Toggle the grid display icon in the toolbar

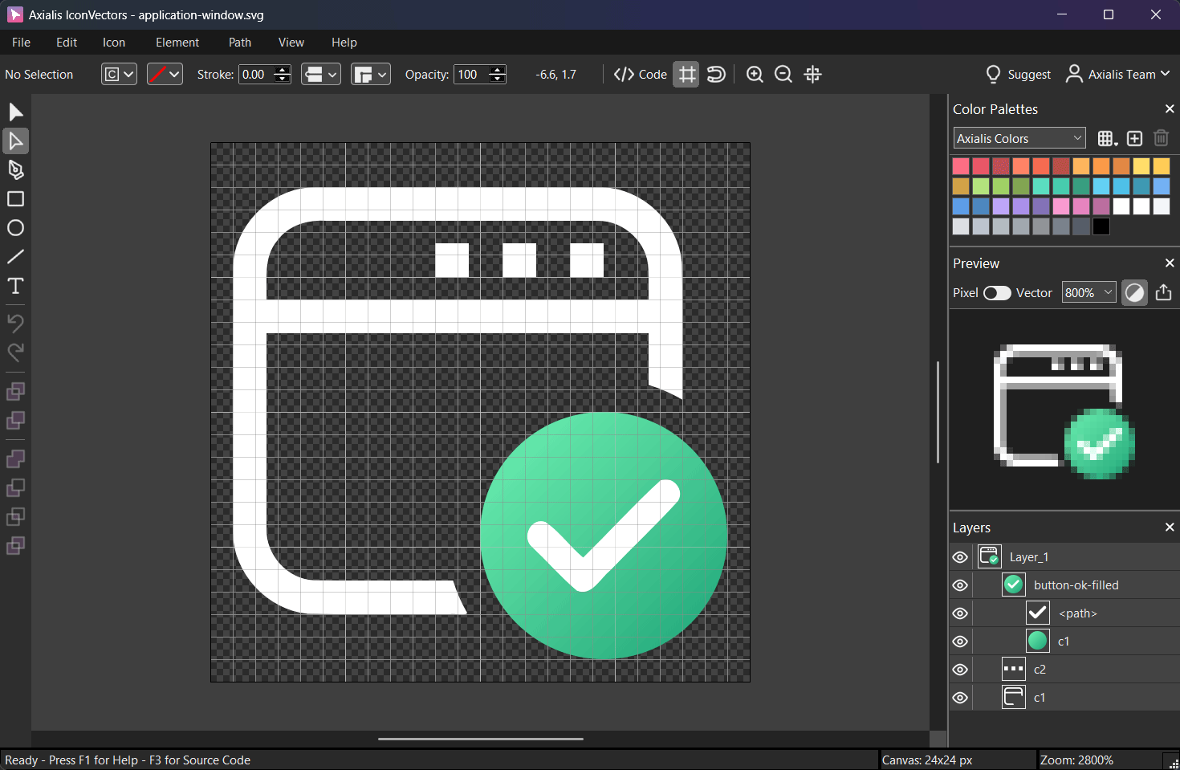[686, 74]
